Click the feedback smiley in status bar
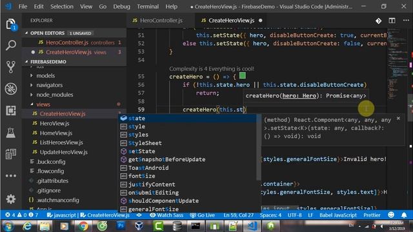 coord(391,215)
